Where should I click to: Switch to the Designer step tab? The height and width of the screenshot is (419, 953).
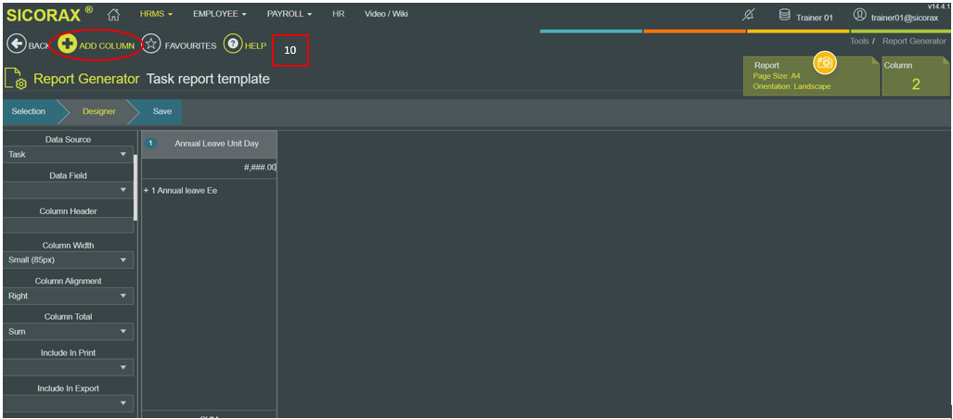point(99,112)
